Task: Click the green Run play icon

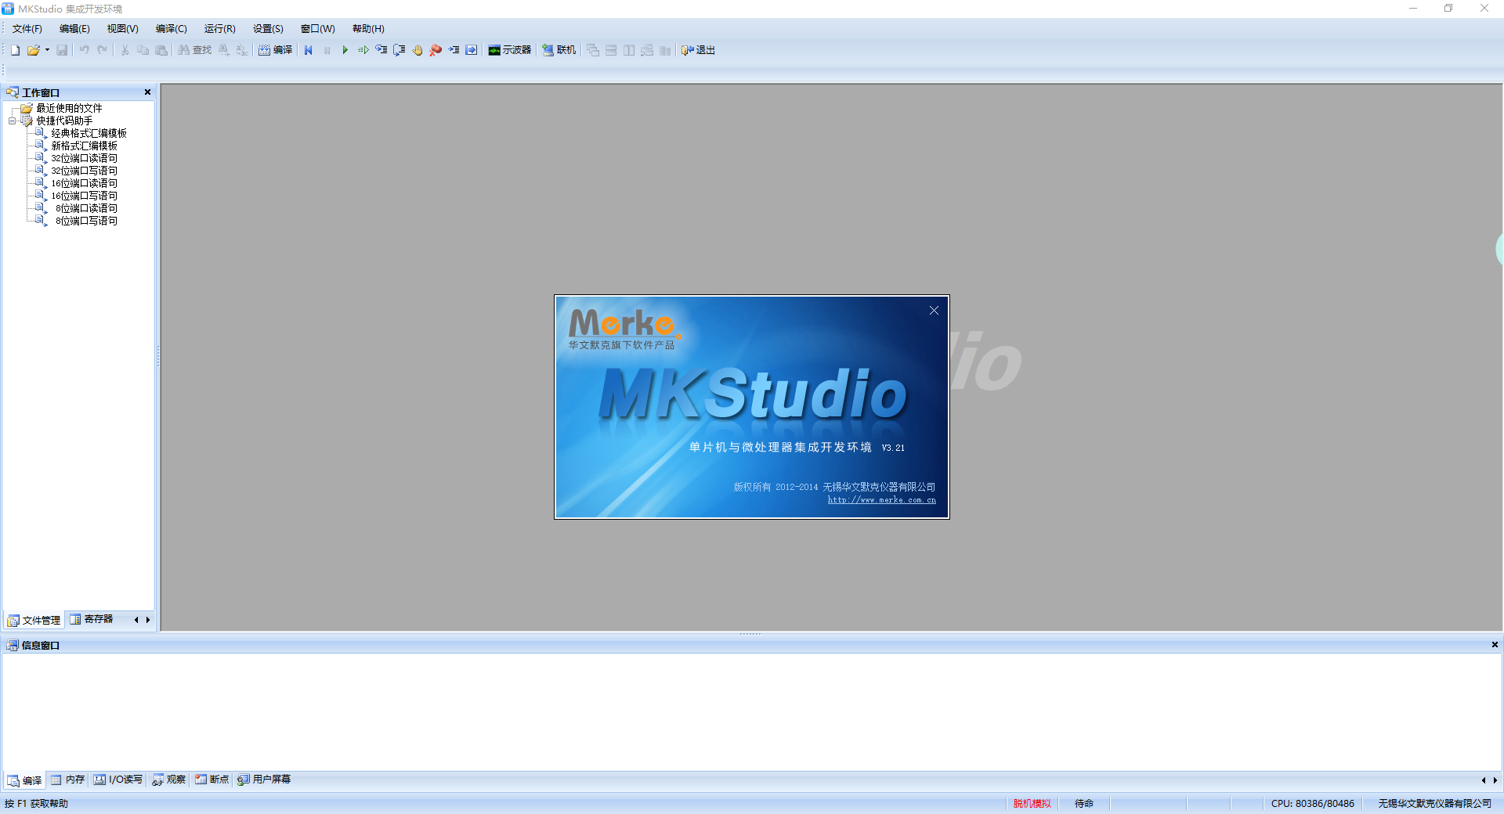Action: click(x=345, y=50)
